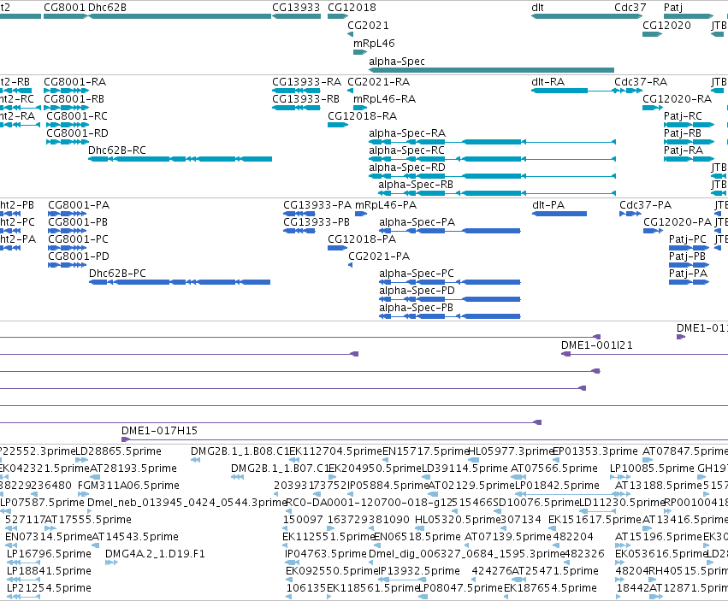This screenshot has height=601, width=728.
Task: Click the alpha-Spec-RD transcript label
Action: 407,168
